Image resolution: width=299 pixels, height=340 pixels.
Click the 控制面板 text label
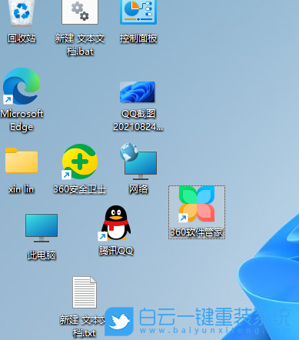(138, 38)
